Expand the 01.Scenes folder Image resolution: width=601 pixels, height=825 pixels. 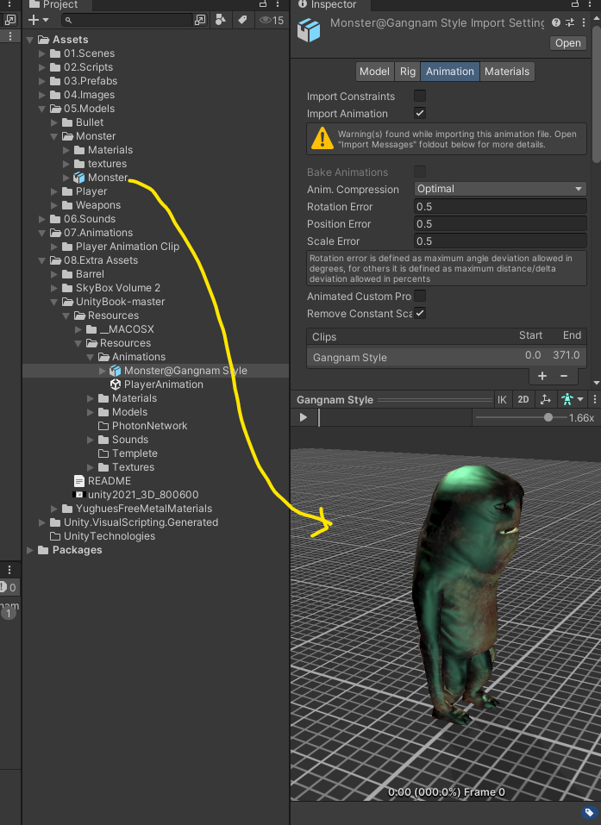click(42, 53)
